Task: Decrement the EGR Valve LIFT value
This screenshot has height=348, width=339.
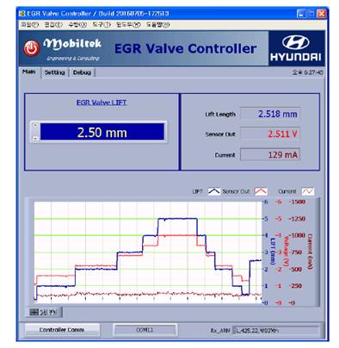Action: 35,139
